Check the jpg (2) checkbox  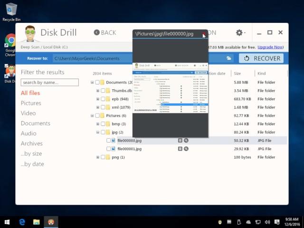103,132
